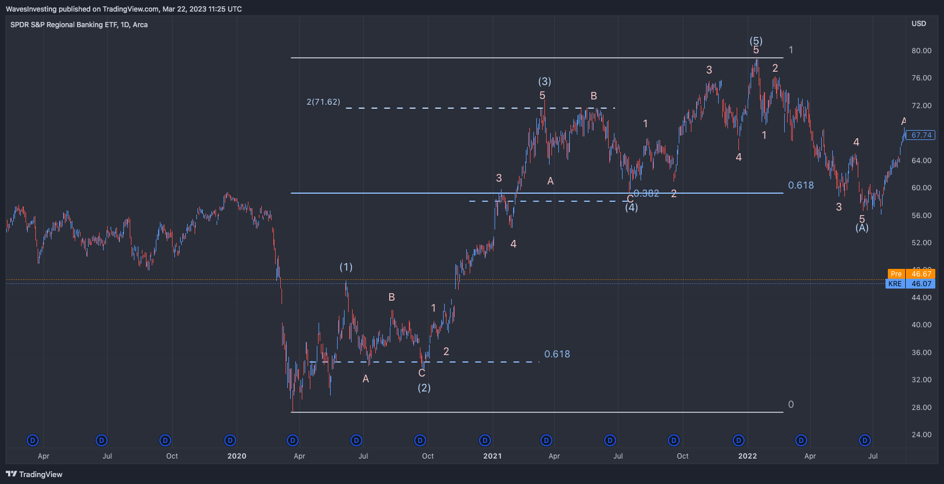Image resolution: width=944 pixels, height=484 pixels.
Task: Click the dividend marker next to the 2021 label
Action: (485, 441)
